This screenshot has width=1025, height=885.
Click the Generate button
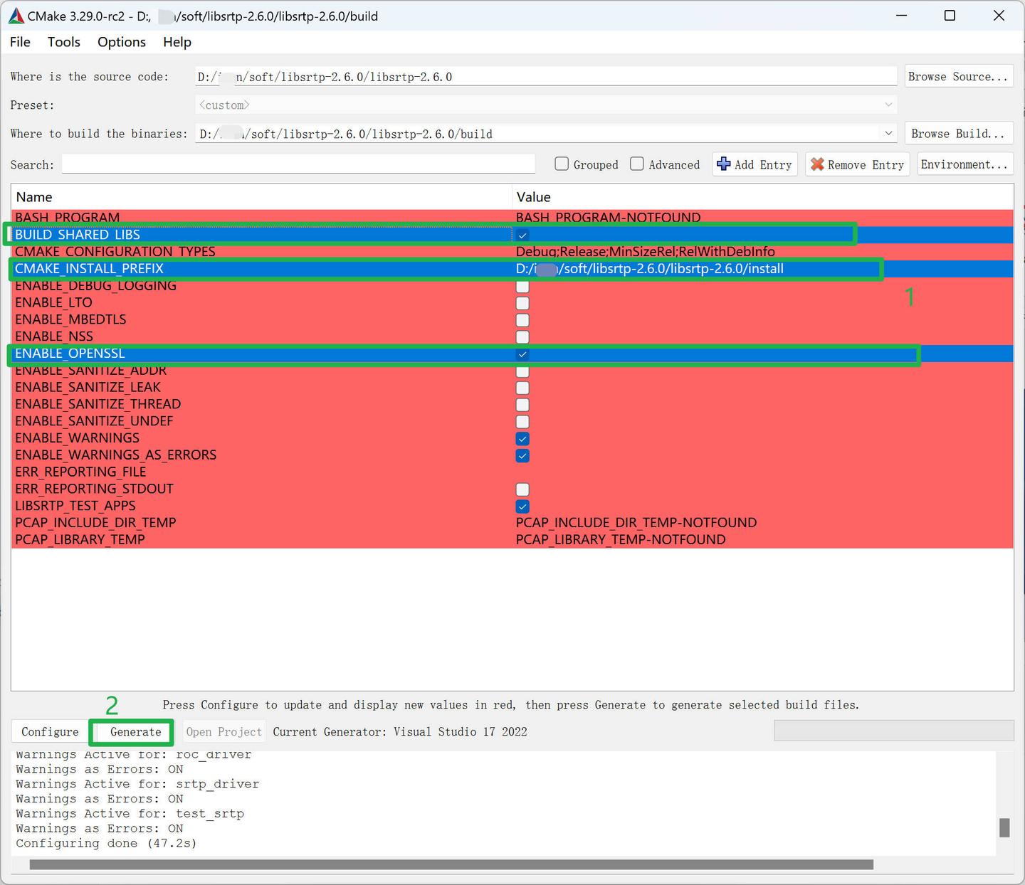(132, 732)
